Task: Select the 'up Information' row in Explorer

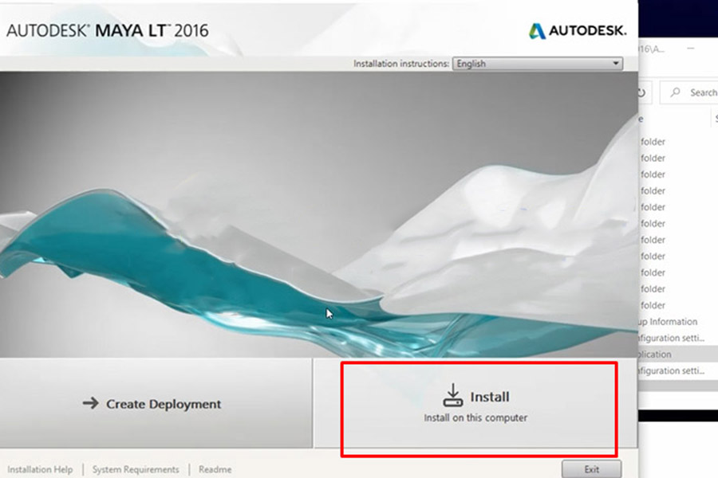Action: 678,322
